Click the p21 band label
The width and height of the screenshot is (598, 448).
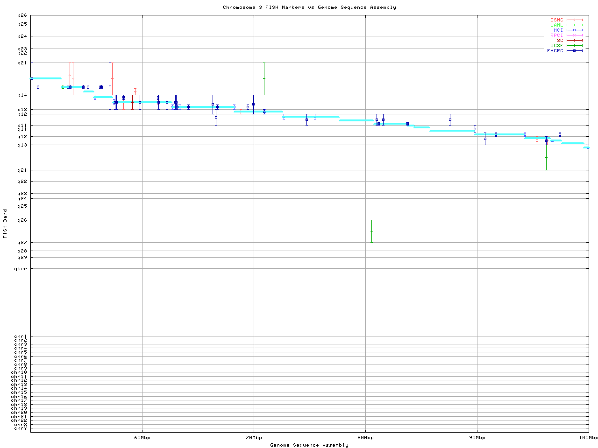click(x=22, y=63)
